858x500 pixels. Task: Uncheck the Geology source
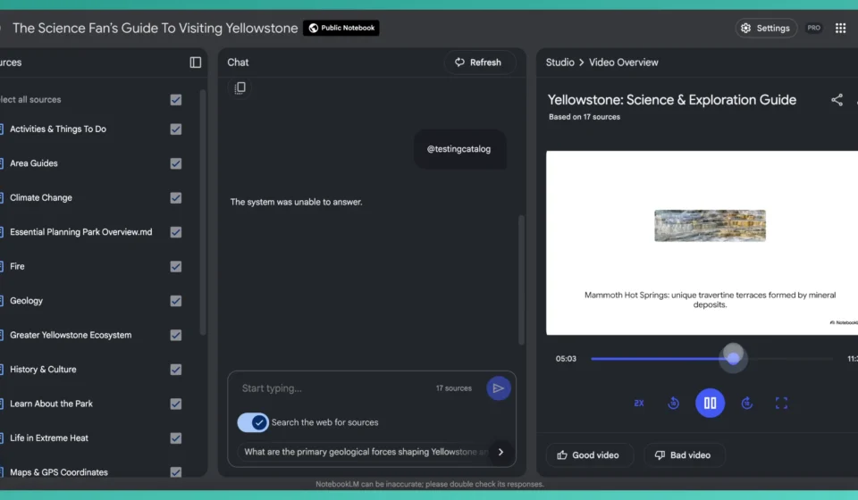pyautogui.click(x=176, y=301)
